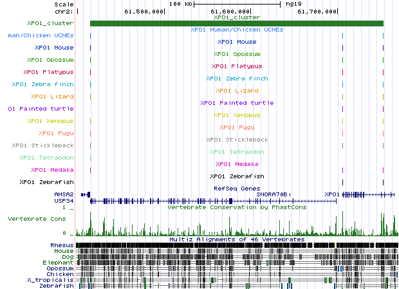Click the green XPO1_cluster bar
Screen dimensions: 399x289
click(x=236, y=24)
